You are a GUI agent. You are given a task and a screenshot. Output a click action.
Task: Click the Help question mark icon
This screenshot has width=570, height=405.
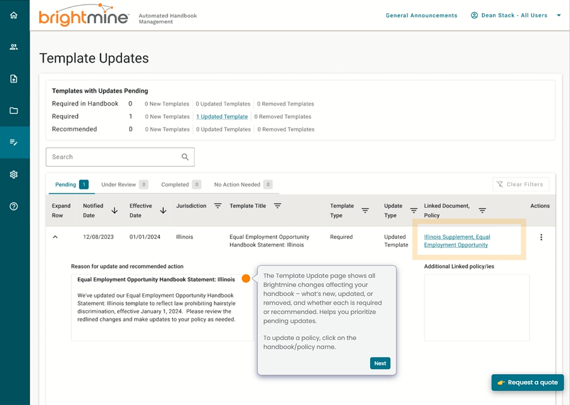click(x=14, y=206)
